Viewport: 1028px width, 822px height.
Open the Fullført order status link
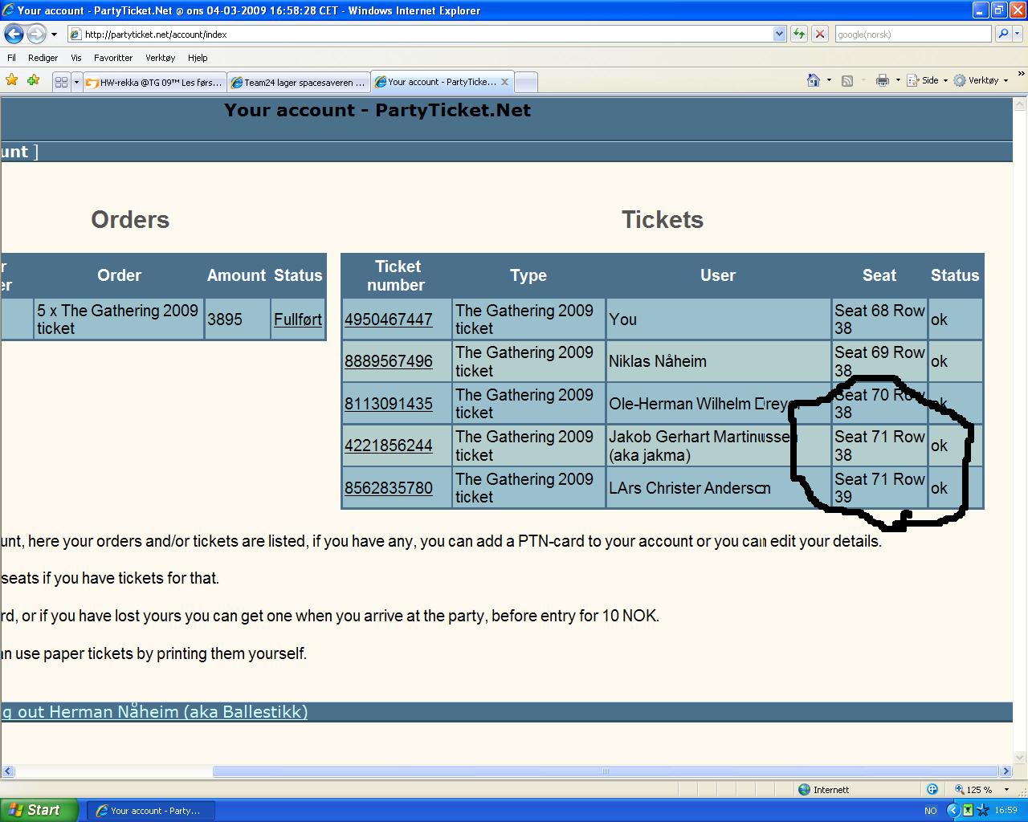pos(298,319)
